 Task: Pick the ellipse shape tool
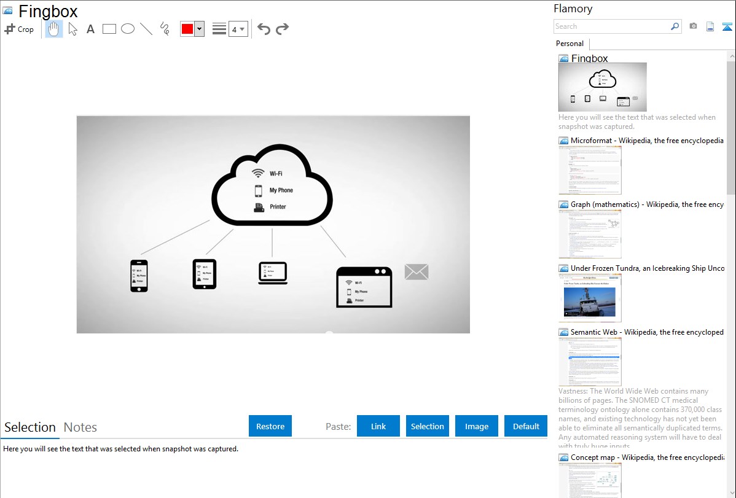(127, 29)
